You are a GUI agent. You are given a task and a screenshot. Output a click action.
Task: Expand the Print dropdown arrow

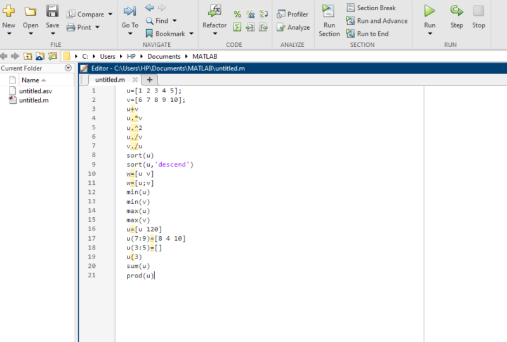(97, 27)
